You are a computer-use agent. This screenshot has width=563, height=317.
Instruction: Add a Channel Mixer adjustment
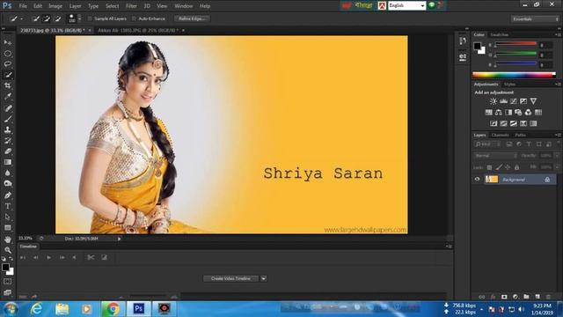(x=528, y=113)
